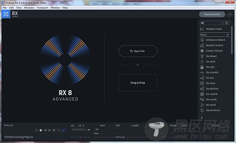236x143 pixels.
Task: Open the De-click module
Action: click(208, 62)
